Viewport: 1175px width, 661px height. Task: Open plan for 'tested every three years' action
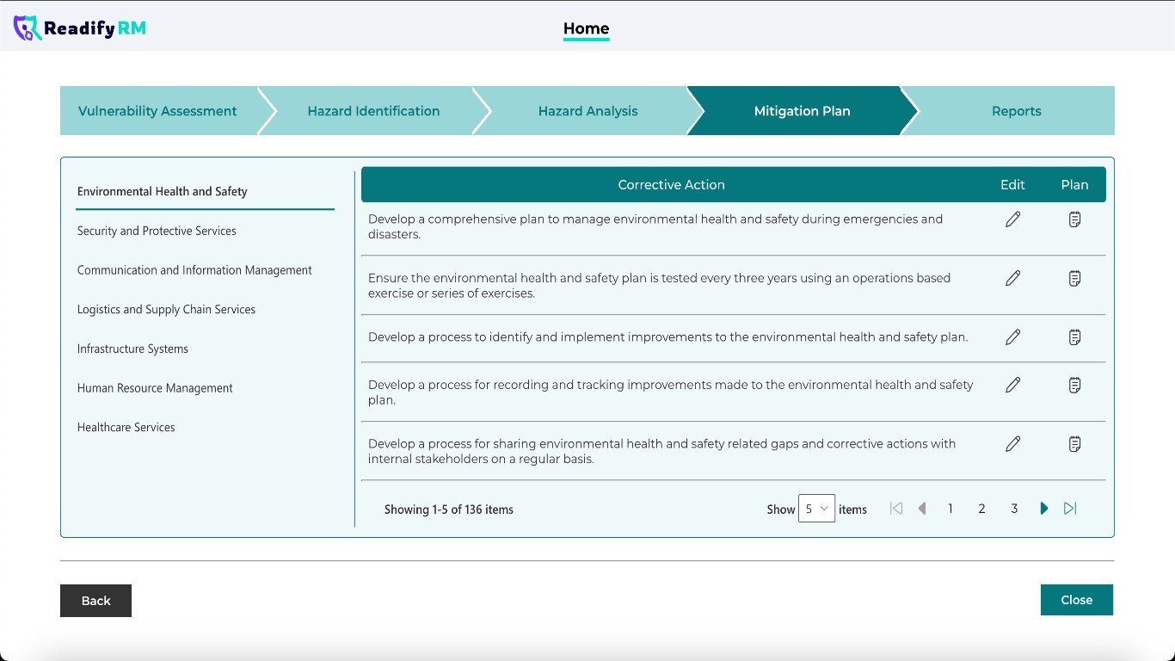(x=1074, y=278)
